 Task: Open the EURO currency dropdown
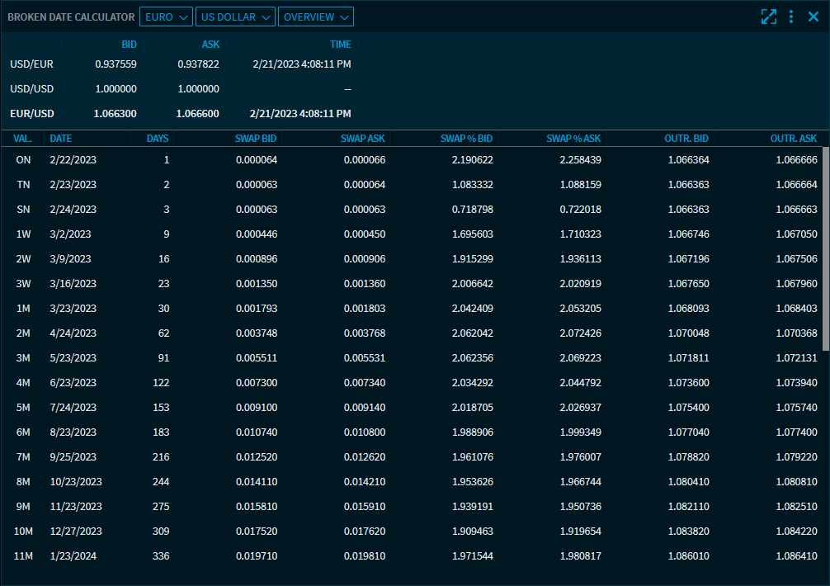pos(166,17)
